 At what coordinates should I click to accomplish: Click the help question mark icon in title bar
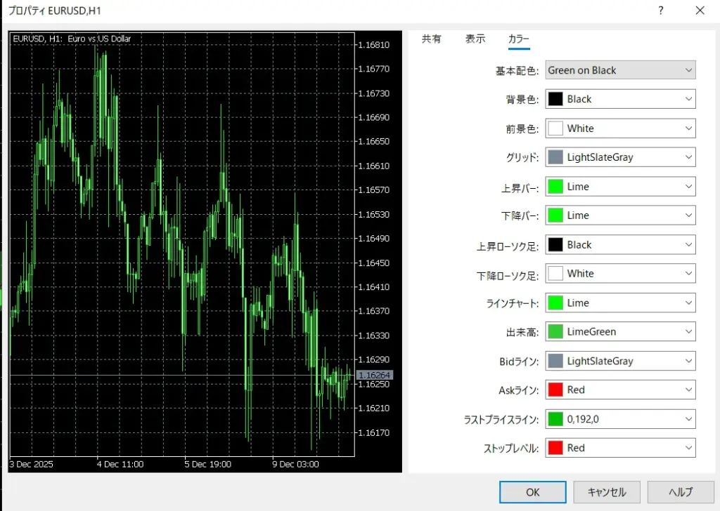[x=660, y=11]
